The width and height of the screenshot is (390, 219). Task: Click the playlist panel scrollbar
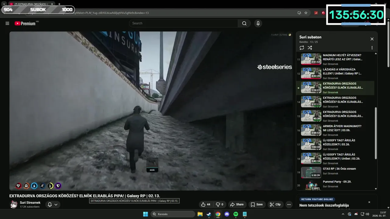point(376,133)
